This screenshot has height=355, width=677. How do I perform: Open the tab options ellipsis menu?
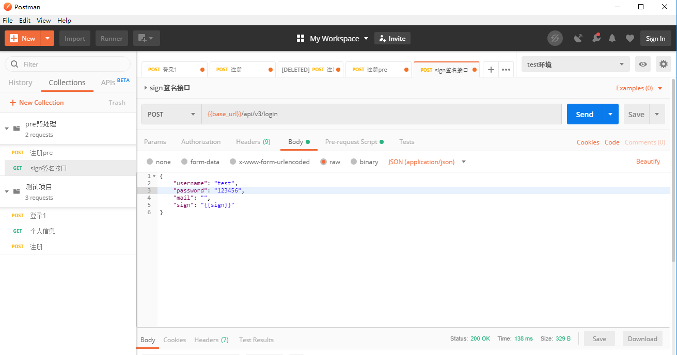[x=506, y=70]
